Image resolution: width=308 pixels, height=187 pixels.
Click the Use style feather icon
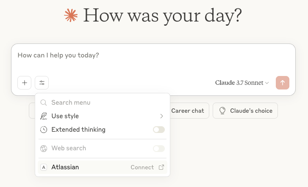(x=44, y=116)
